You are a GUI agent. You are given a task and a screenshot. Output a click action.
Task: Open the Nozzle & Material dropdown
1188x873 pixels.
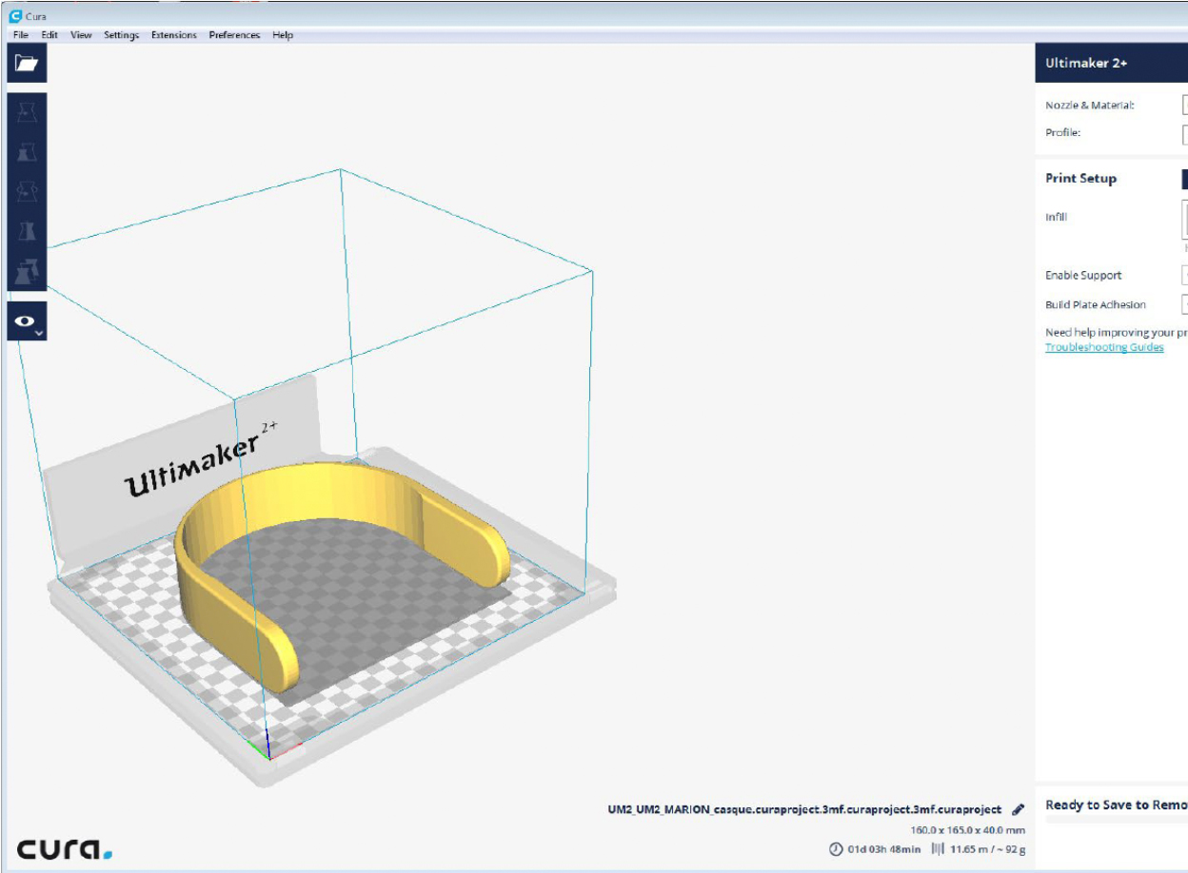click(x=1184, y=106)
